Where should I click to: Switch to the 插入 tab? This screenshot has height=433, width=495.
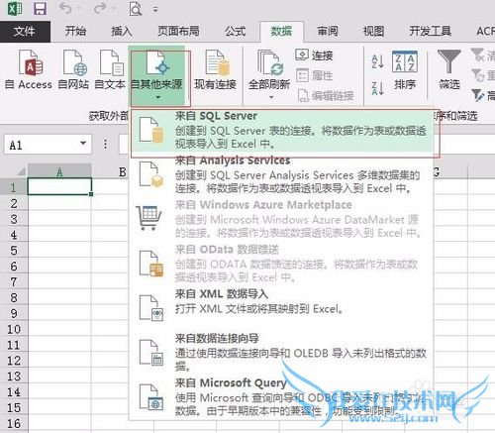(x=122, y=32)
